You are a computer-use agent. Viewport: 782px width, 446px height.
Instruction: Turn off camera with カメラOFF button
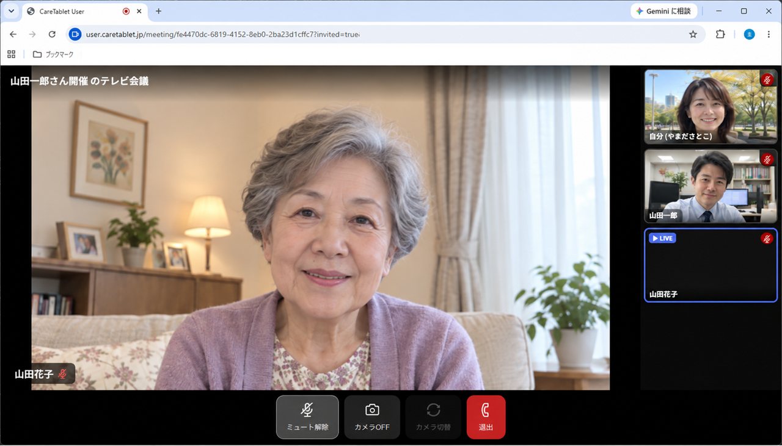point(372,417)
